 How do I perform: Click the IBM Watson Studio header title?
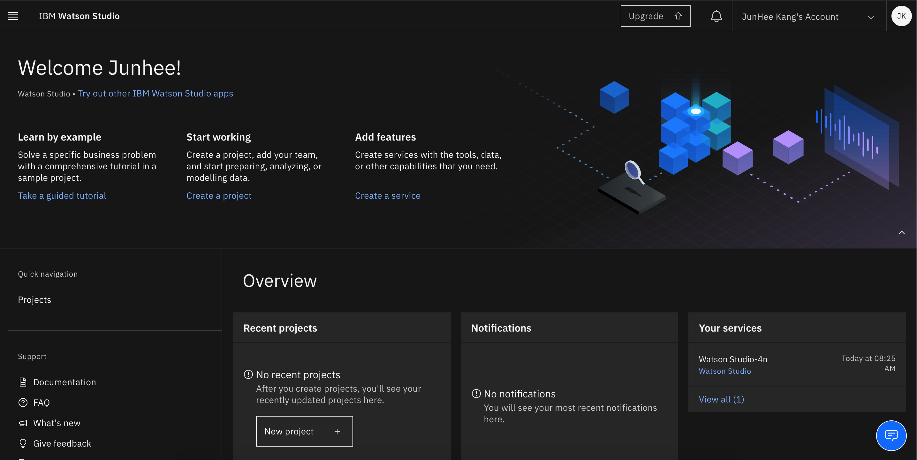click(x=79, y=16)
